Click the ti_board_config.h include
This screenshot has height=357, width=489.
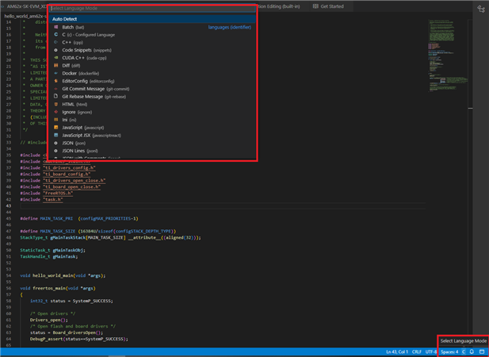(67, 174)
